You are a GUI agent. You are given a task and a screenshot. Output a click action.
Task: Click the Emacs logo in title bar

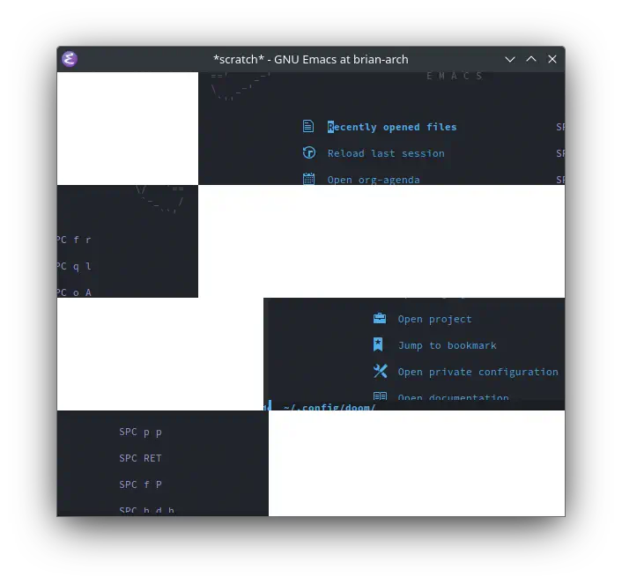click(x=70, y=59)
